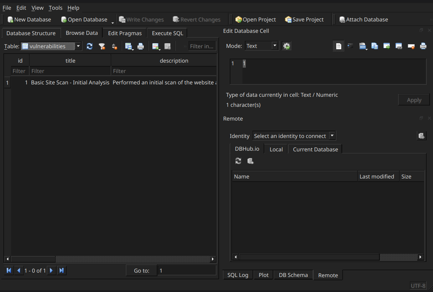
Task: Switch to the Database Structure tab
Action: click(x=31, y=33)
